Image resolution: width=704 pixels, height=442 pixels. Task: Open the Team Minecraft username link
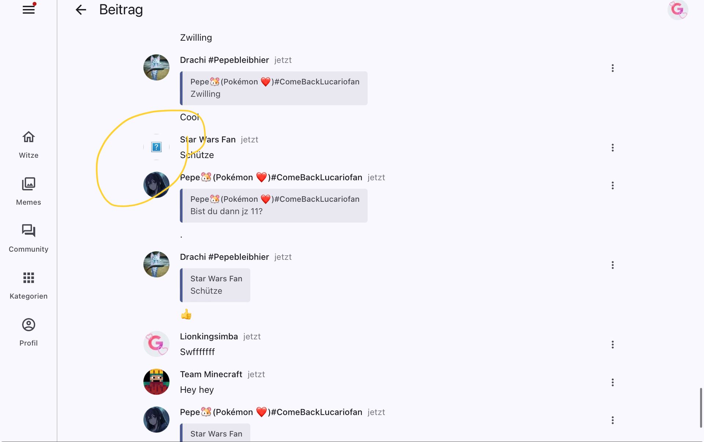pos(211,374)
